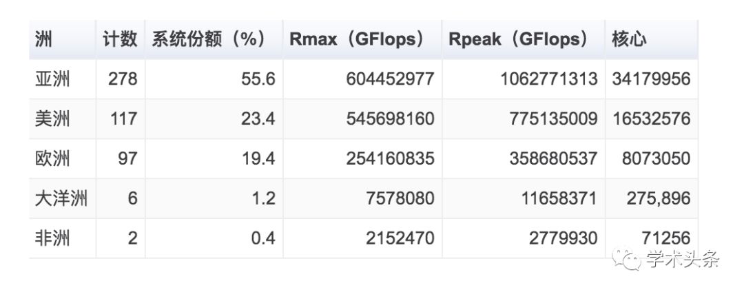This screenshot has height=292, width=744.
Task: Select the 亚洲 row label
Action: [x=52, y=79]
